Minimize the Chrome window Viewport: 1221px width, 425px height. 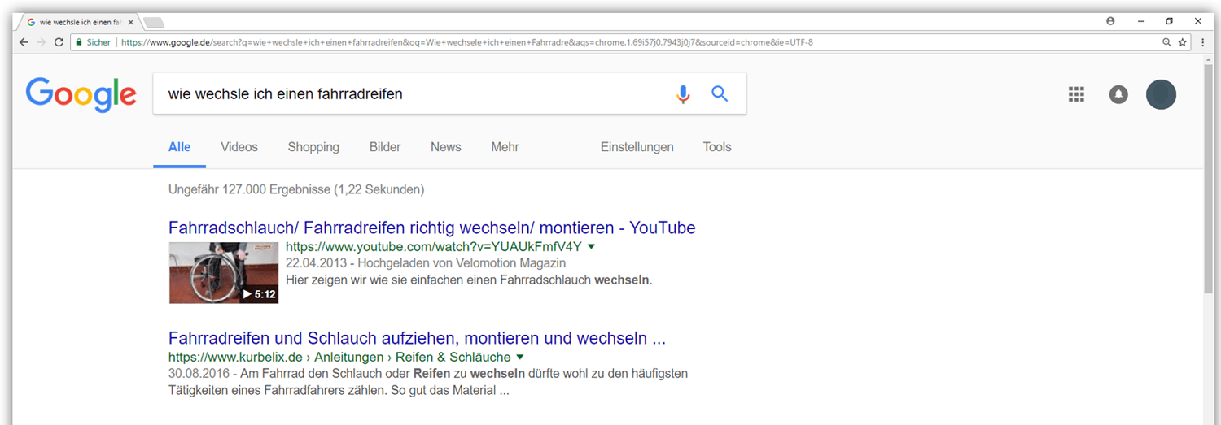click(x=1140, y=21)
